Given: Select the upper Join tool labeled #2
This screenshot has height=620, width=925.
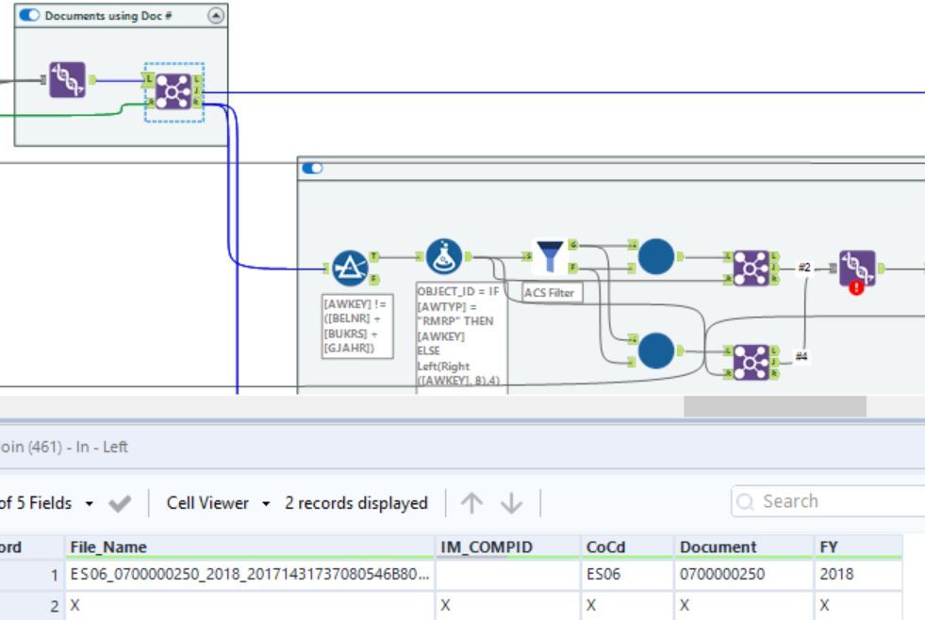Looking at the screenshot, I should click(751, 269).
